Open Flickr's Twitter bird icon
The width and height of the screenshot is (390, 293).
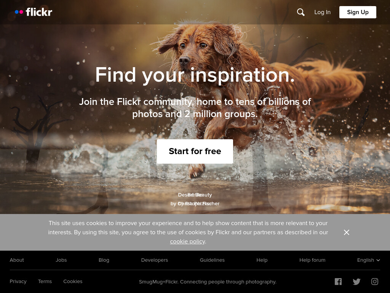pos(356,282)
